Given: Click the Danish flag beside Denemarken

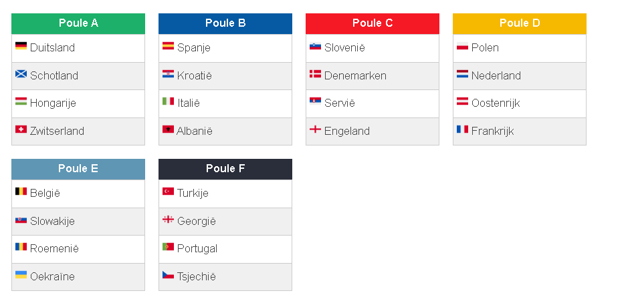Looking at the screenshot, I should (x=316, y=73).
